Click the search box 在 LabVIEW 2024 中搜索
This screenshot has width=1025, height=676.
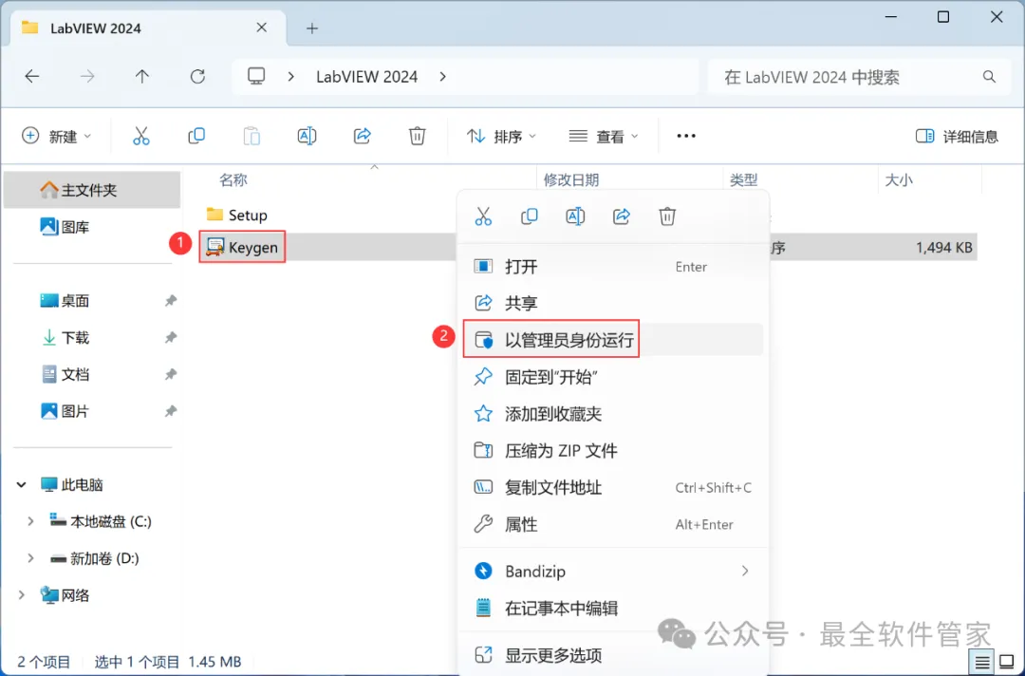(x=859, y=77)
